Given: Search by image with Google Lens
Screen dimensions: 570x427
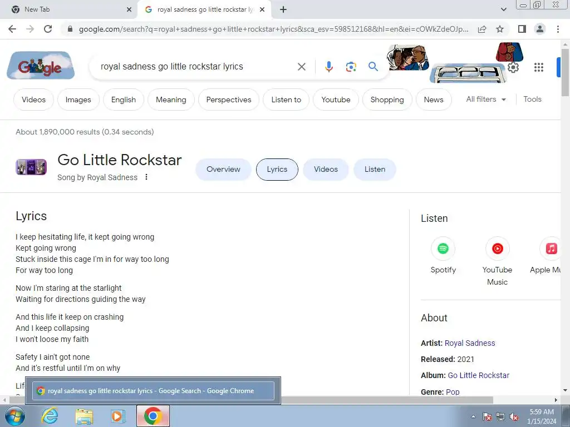Looking at the screenshot, I should [351, 67].
